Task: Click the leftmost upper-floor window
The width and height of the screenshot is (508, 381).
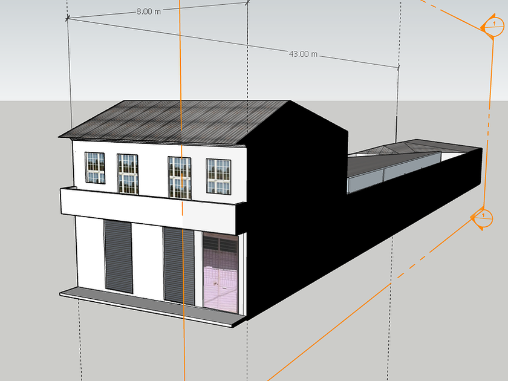Action: point(94,167)
